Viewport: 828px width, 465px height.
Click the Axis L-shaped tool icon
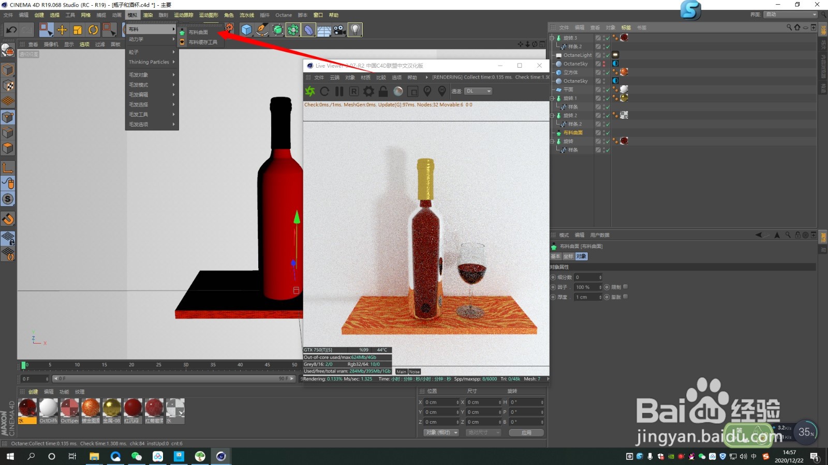[x=8, y=167]
